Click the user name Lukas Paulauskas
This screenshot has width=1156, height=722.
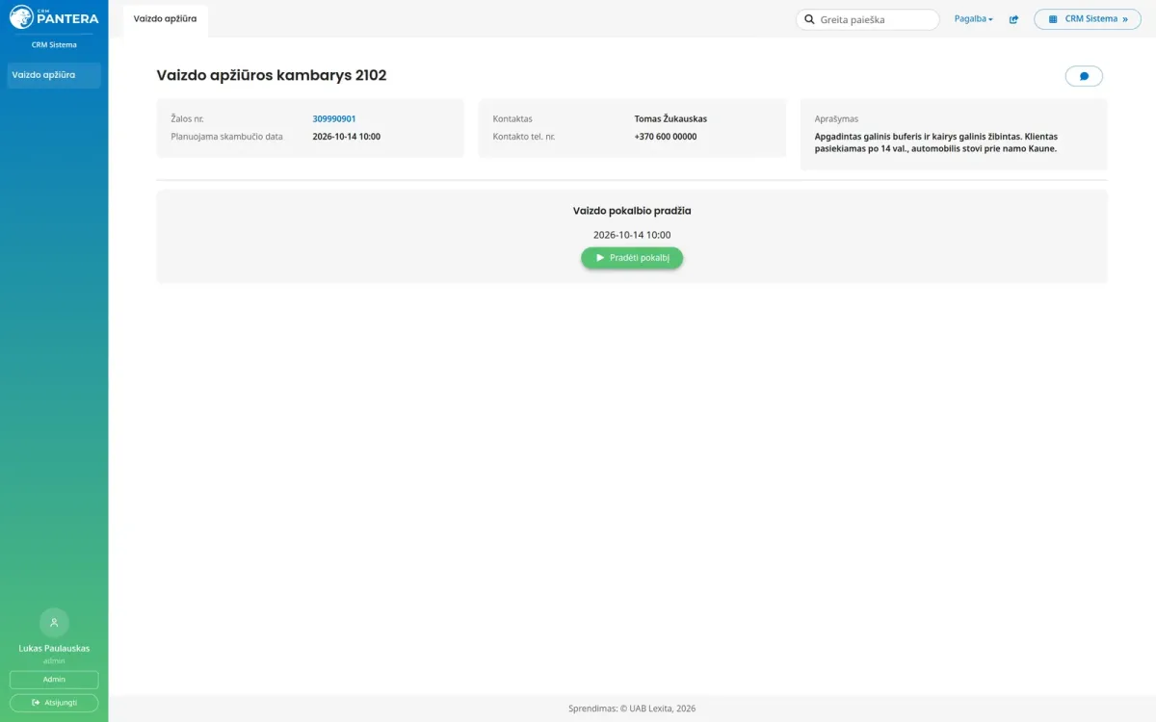[x=54, y=649]
